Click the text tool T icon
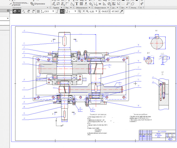The height and width of the screenshot is (148, 177). point(77,4)
